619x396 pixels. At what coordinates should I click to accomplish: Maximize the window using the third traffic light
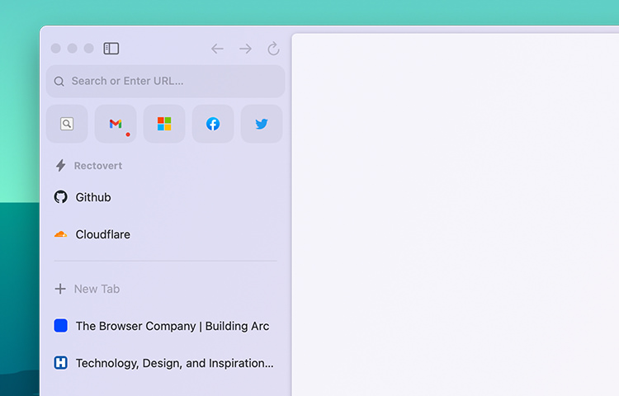89,49
